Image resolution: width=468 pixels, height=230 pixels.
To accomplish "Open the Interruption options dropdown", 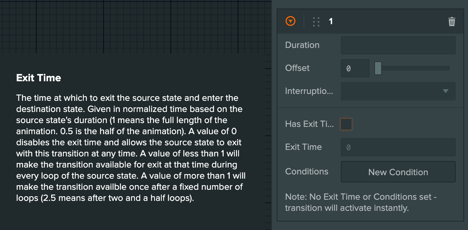I will pyautogui.click(x=398, y=91).
